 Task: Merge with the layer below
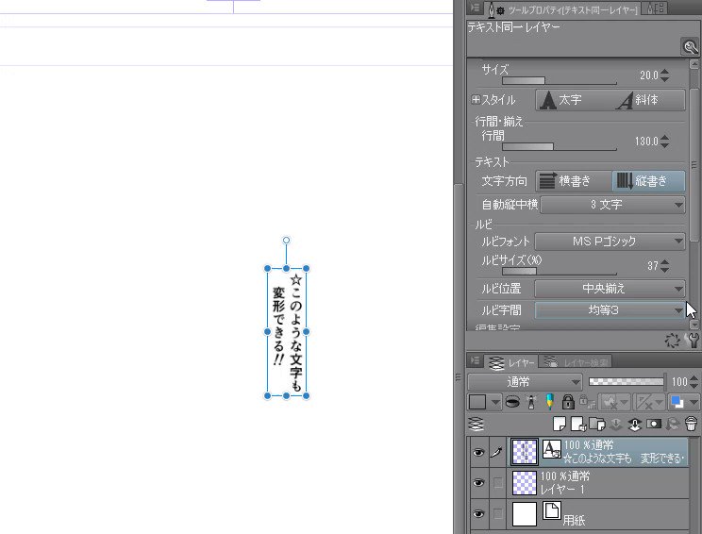pyautogui.click(x=635, y=424)
